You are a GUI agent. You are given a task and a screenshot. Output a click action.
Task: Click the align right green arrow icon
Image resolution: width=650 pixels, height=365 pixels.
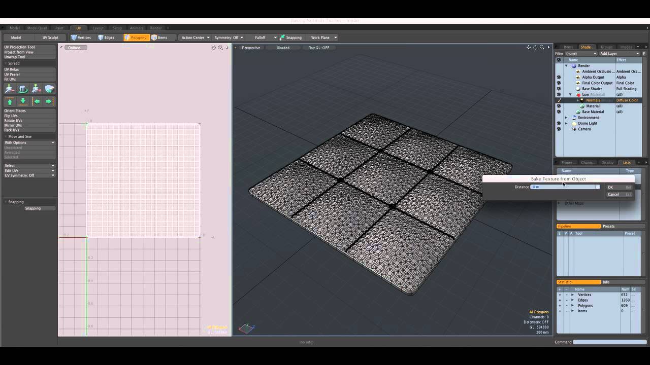point(49,101)
